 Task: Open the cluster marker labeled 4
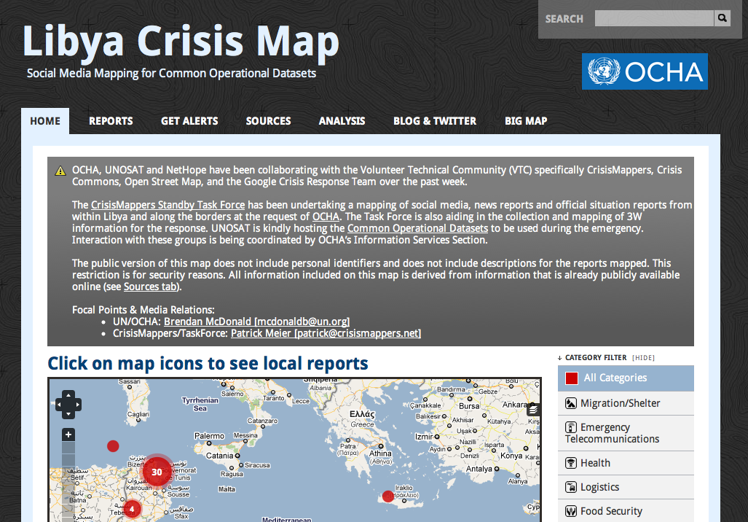tap(132, 509)
